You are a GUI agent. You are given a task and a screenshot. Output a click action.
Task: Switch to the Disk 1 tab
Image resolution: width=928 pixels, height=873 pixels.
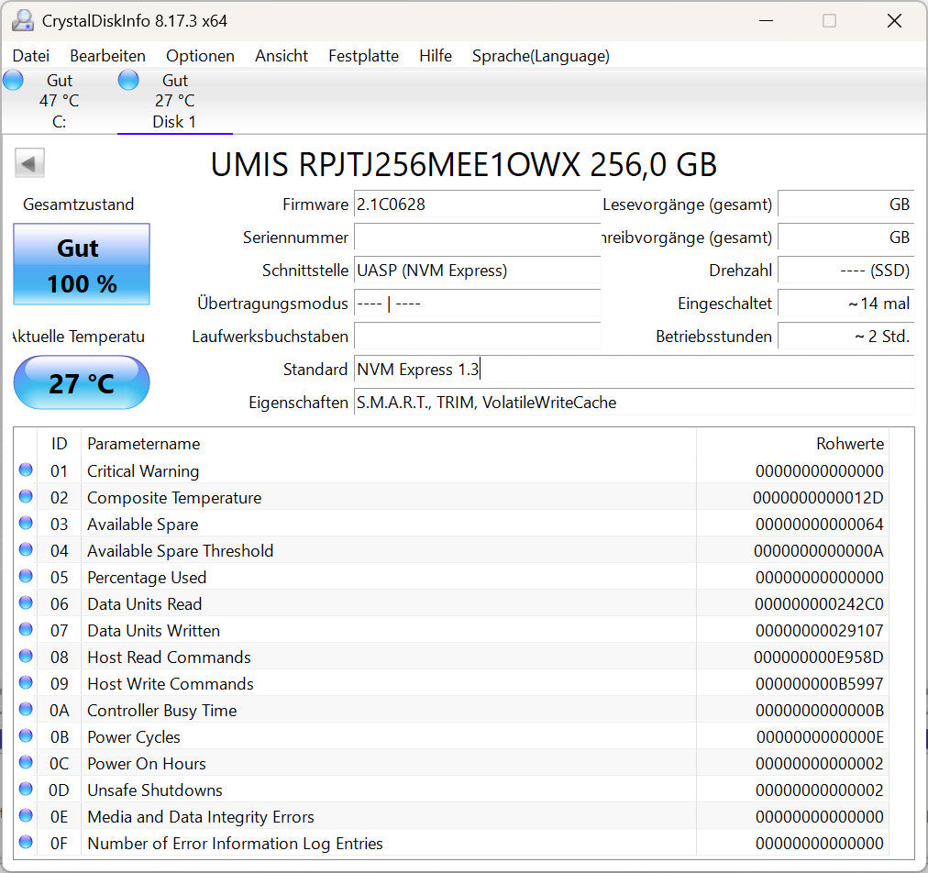tap(174, 101)
